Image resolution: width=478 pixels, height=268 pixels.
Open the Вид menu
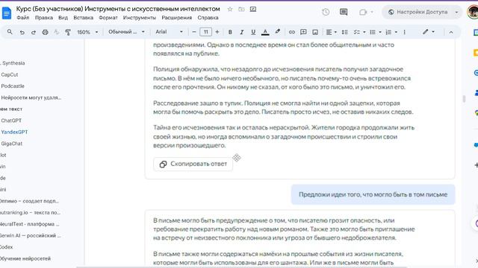tap(63, 18)
